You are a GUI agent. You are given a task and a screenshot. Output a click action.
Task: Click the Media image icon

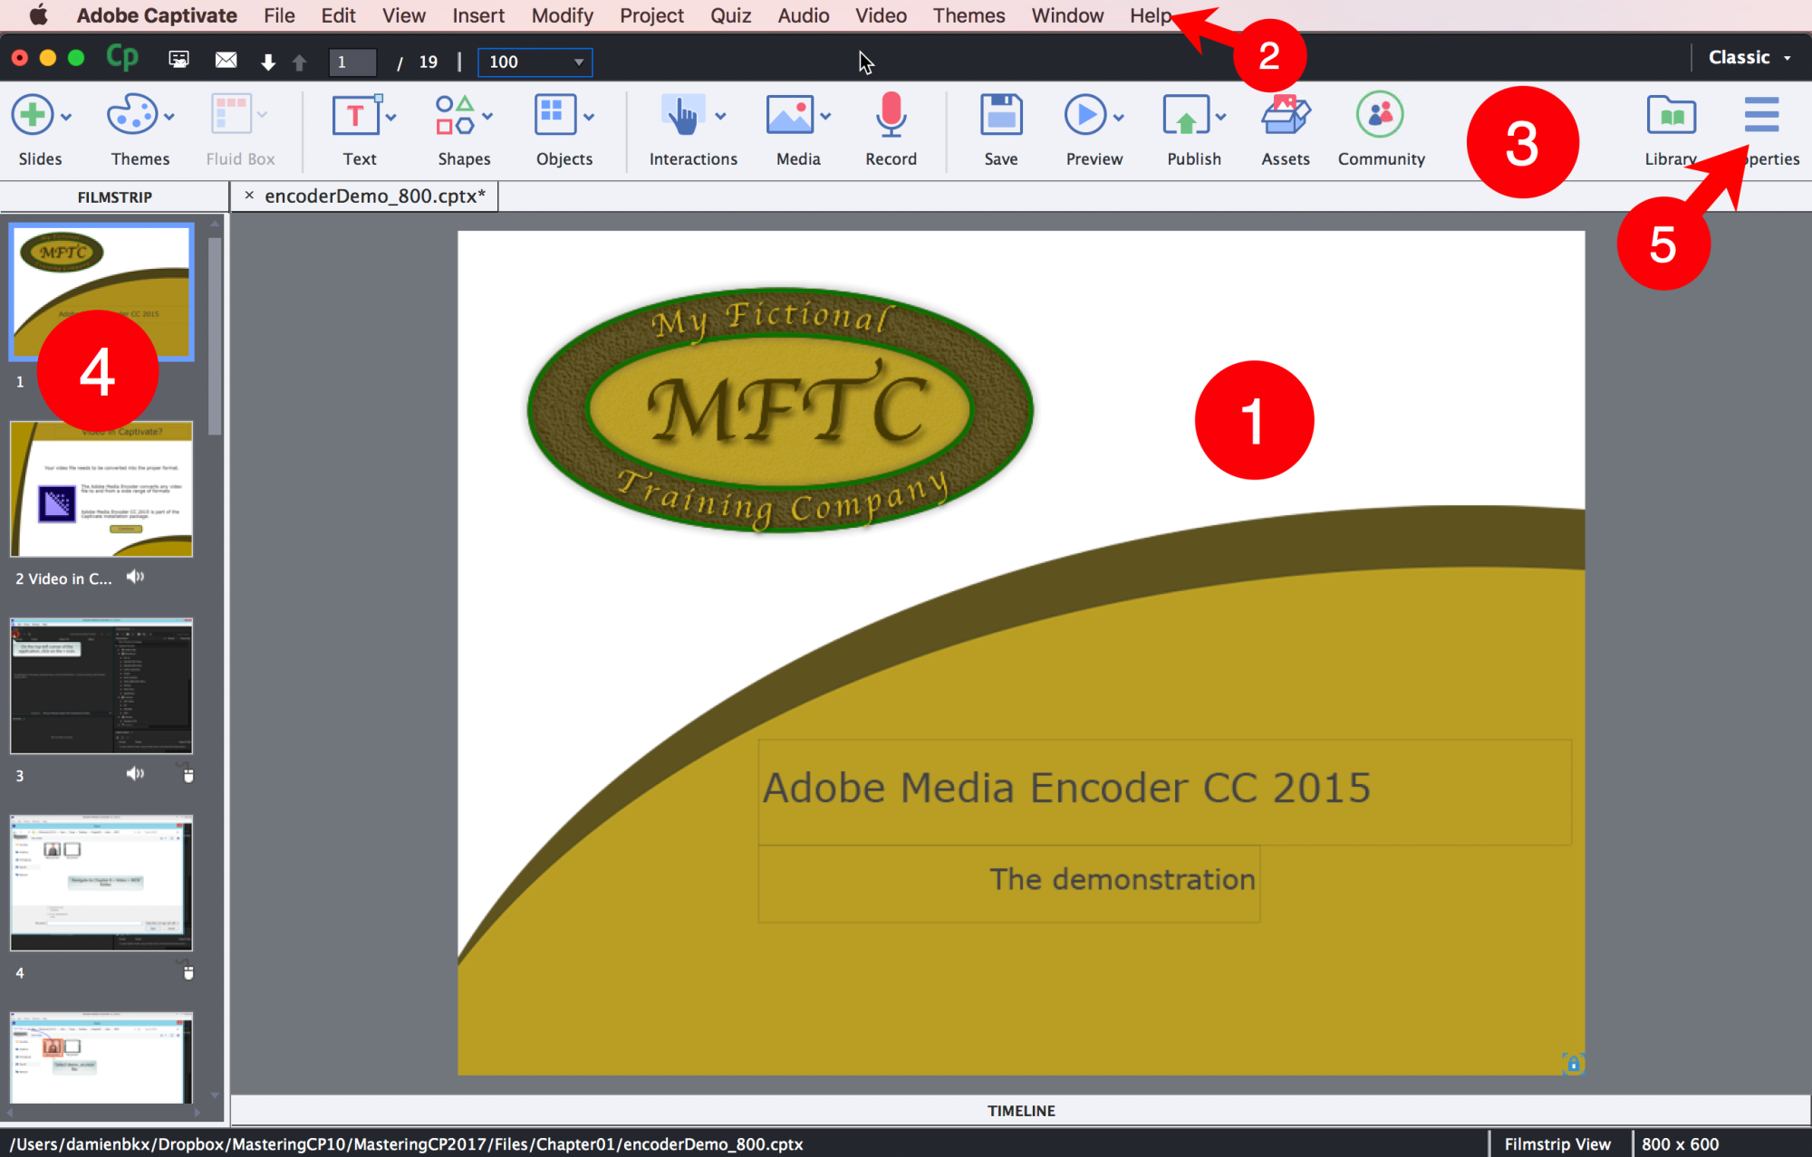point(789,115)
